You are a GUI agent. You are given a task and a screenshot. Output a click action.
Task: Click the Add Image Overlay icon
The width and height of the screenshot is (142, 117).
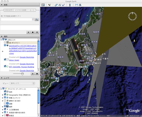pos(63,5)
